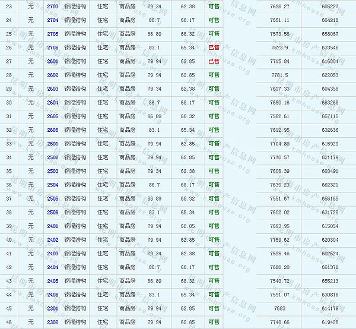Click room number 2706 link
This screenshot has width=356, height=329.
(x=52, y=48)
